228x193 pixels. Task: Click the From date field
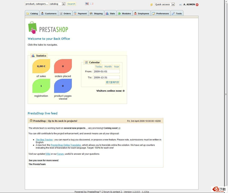point(106,71)
